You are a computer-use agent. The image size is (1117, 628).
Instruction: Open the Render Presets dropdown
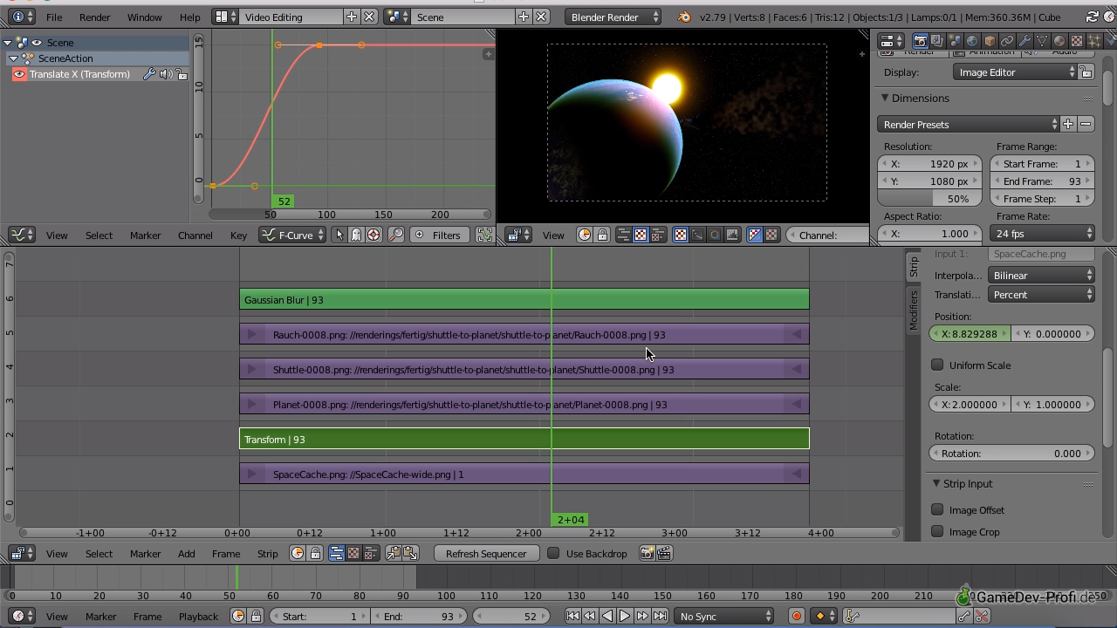969,124
